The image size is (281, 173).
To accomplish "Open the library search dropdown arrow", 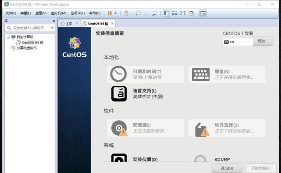I will click(x=52, y=28).
